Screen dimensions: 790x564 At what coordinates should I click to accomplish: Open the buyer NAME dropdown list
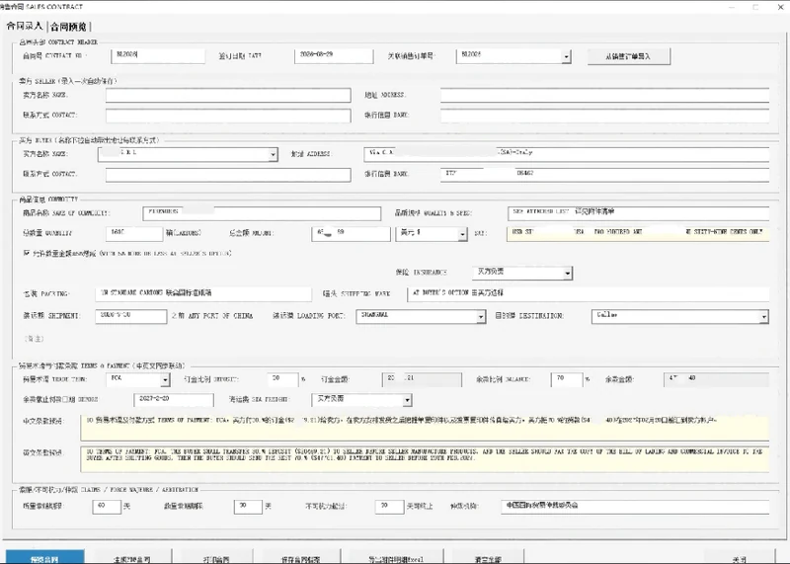[x=273, y=154]
